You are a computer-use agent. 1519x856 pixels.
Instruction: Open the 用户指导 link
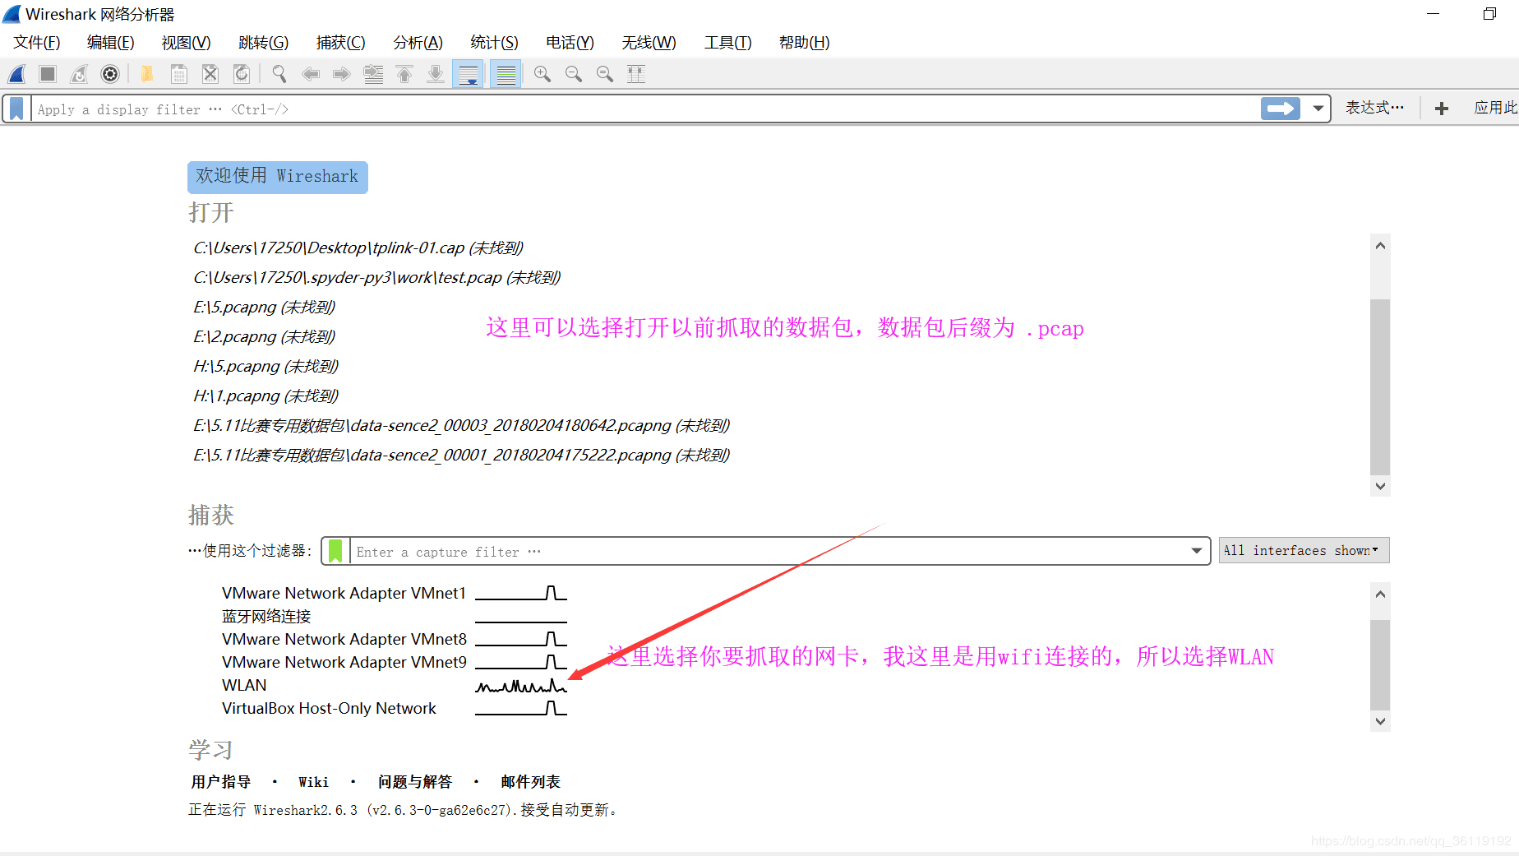tap(220, 782)
